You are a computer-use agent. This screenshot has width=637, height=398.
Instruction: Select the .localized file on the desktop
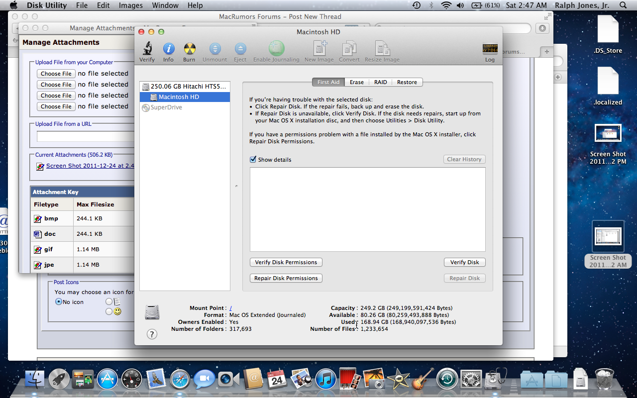coord(608,87)
